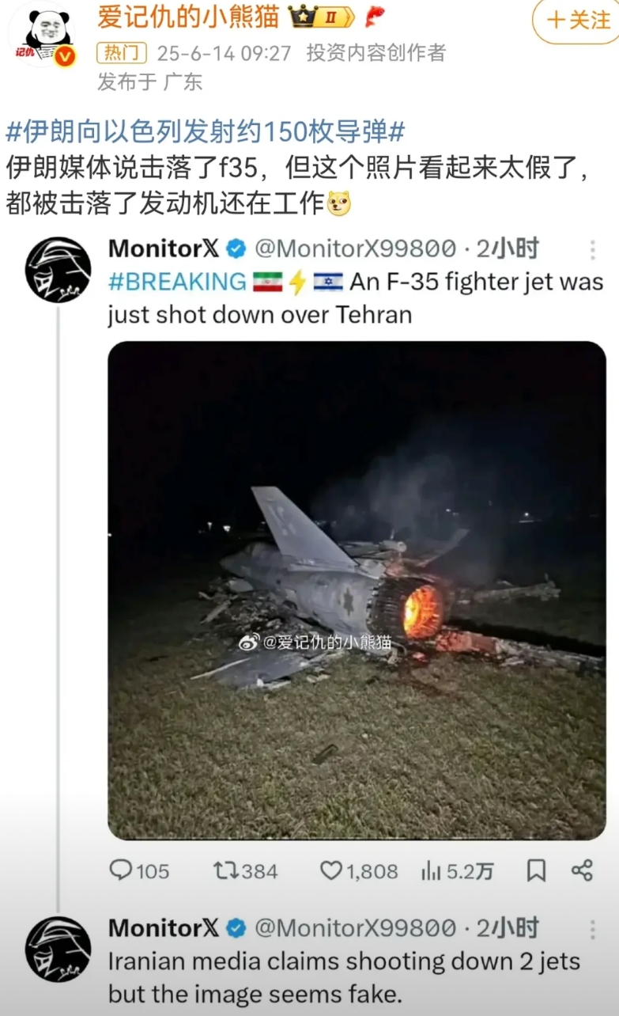This screenshot has height=1016, width=619.
Task: Open the 热门 hot tag
Action: (122, 53)
